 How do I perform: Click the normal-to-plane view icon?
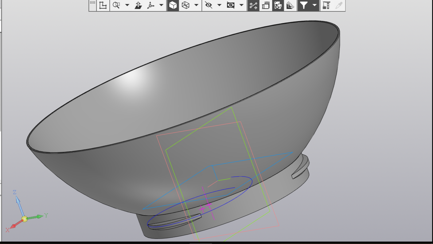pos(138,5)
